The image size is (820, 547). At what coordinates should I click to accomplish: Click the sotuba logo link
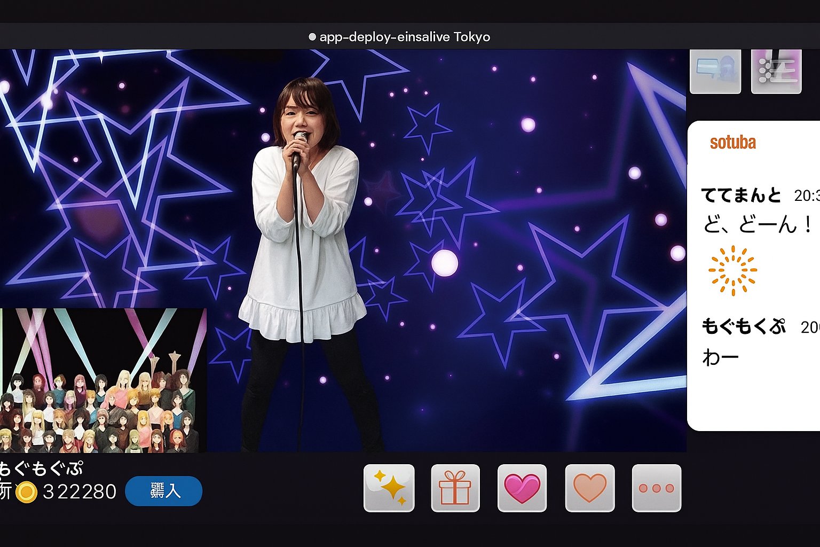click(732, 142)
